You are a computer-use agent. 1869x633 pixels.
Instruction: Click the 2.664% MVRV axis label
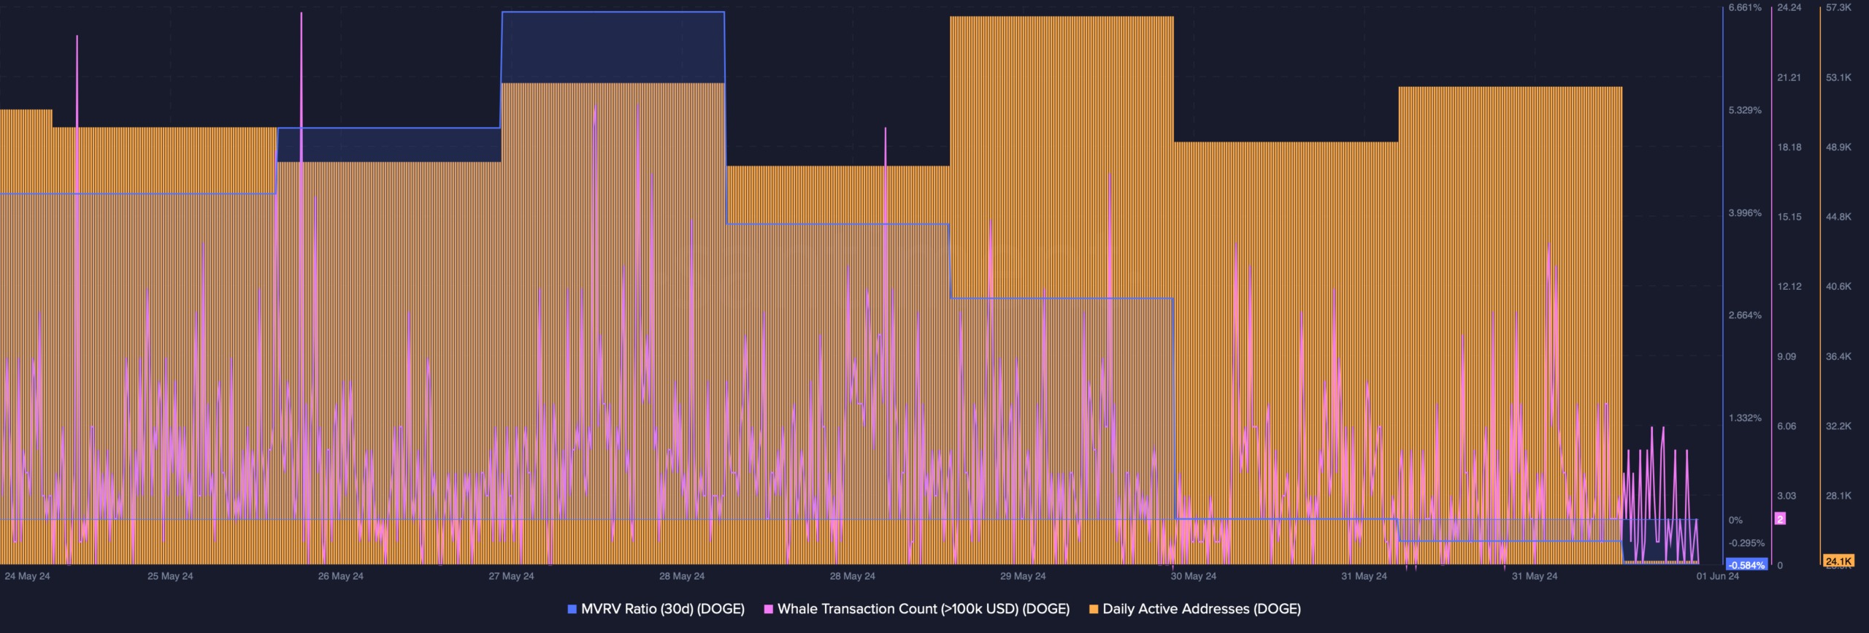(x=1745, y=315)
